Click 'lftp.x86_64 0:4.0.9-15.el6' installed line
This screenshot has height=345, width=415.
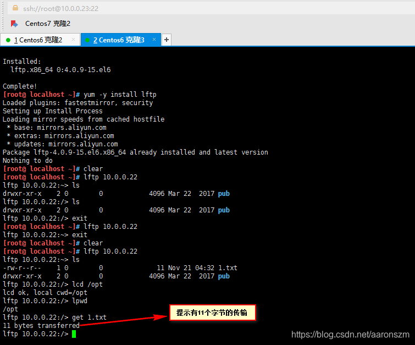pyautogui.click(x=60, y=70)
